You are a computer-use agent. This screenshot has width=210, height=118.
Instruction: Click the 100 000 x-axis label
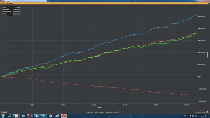pyautogui.click(x=156, y=105)
